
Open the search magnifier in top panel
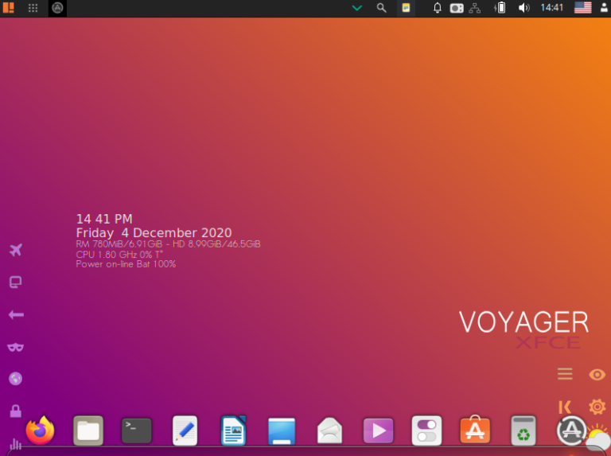382,8
